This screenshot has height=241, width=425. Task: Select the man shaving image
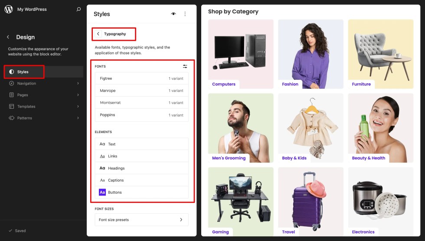(241, 128)
